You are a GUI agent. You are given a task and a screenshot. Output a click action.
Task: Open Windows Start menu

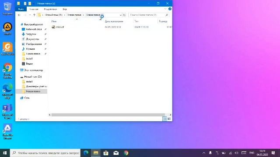[x=5, y=153]
